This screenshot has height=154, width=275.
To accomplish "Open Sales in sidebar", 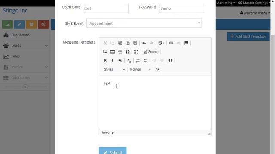I will click(x=25, y=56).
